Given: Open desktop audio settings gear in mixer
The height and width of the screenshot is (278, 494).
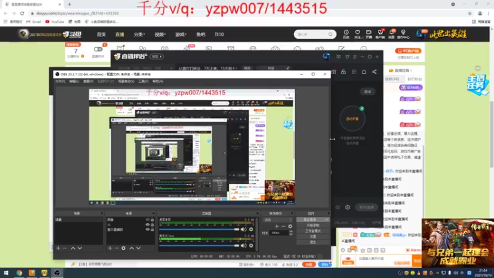Looking at the screenshot, I should (x=251, y=229).
